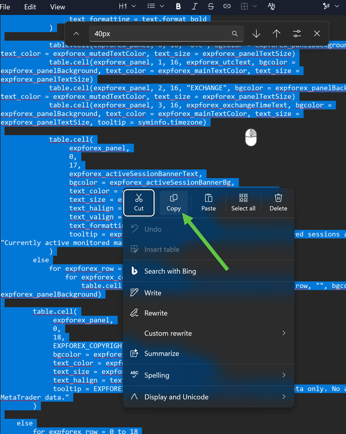Click the 'MetaTrader data."' text
Screen dimensions: 346x434
tap(35, 397)
